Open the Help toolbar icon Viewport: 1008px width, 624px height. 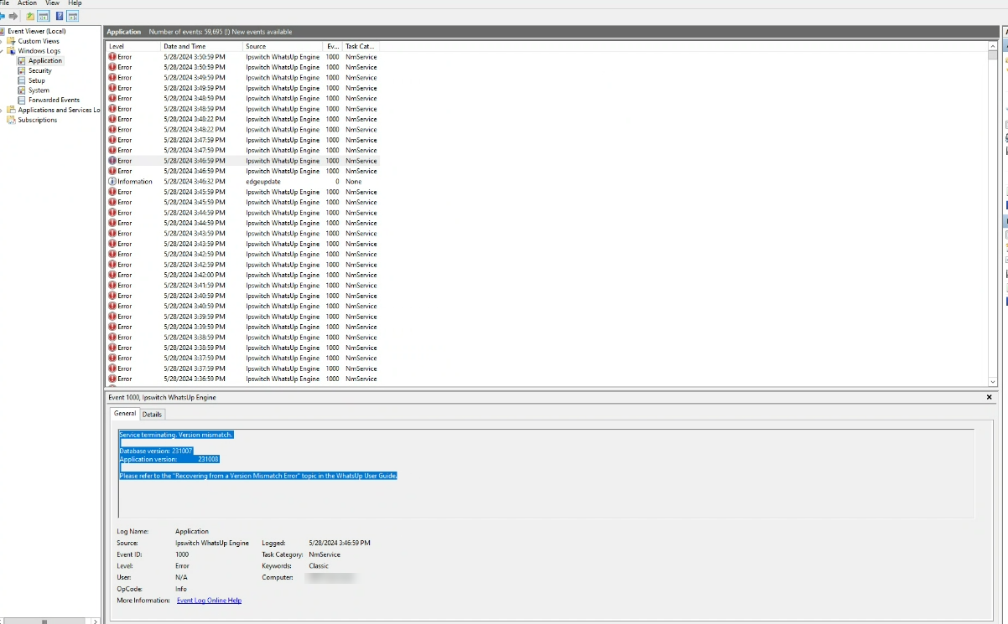tap(60, 16)
